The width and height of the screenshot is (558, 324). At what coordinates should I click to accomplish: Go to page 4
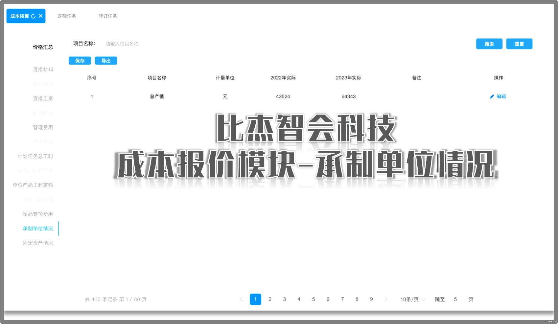tap(299, 299)
